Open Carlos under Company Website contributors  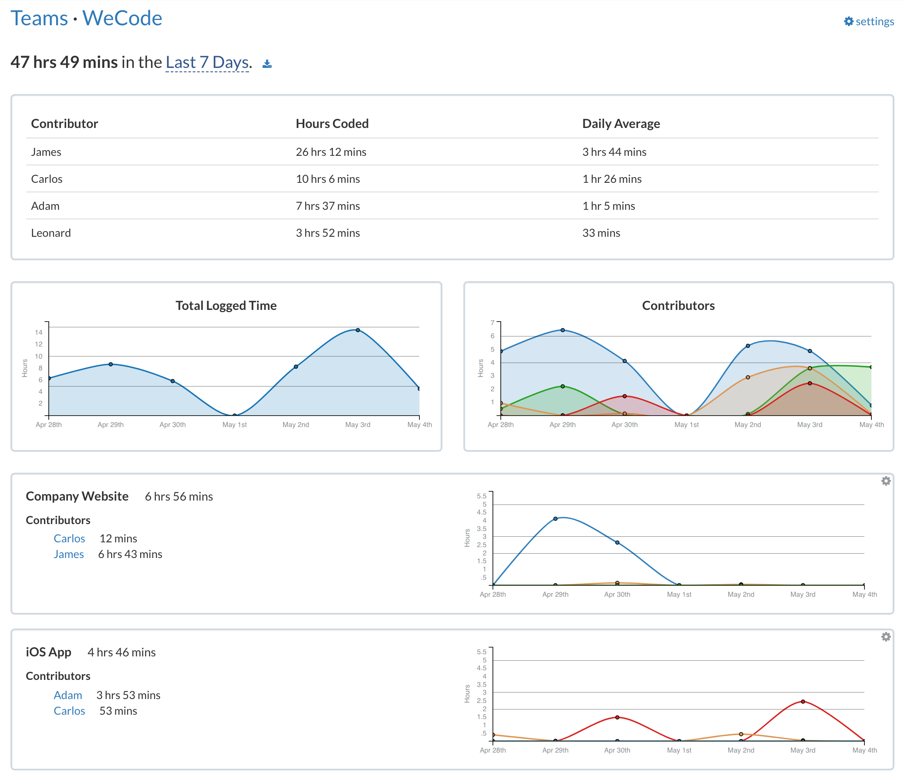[x=69, y=538]
